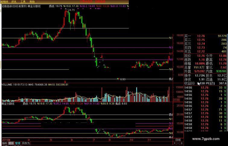228x146 pixels.
Task: Click the PE(动) 387.6 value
Action: (x=223, y=83)
